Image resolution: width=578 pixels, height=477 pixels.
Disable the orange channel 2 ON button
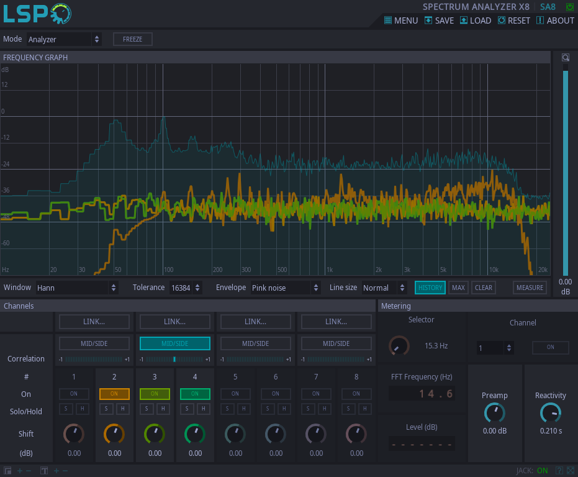coord(114,394)
